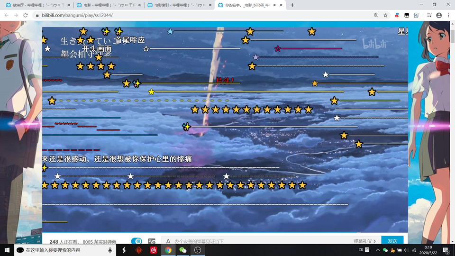Open the battery status tray icon
Image resolution: width=455 pixels, height=256 pixels.
click(x=400, y=250)
